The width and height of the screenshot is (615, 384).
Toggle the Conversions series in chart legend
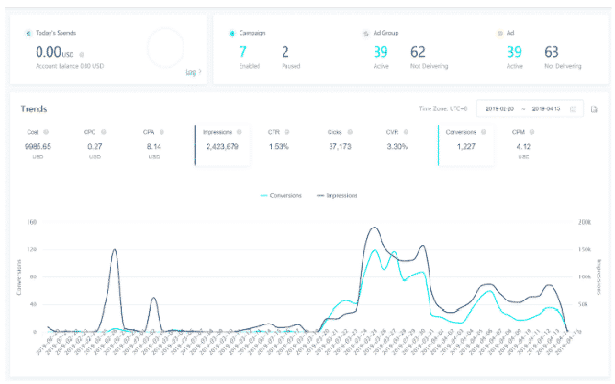pos(280,195)
